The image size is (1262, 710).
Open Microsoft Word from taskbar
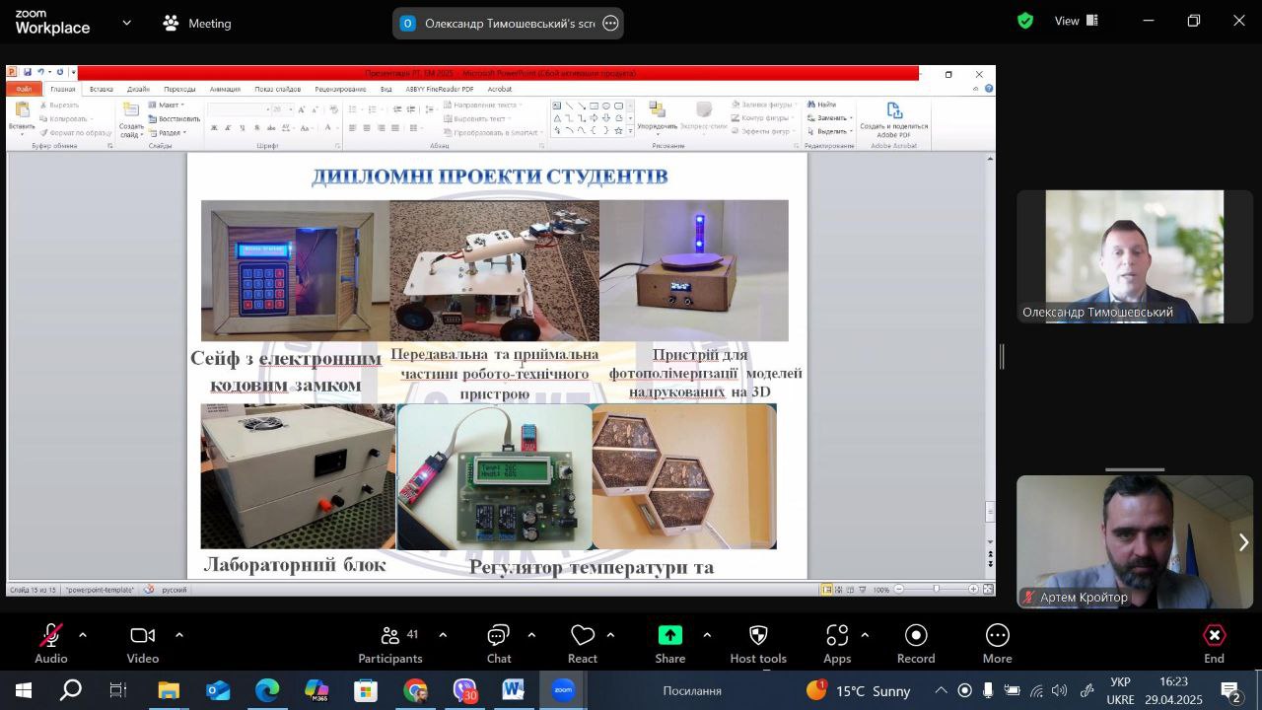514,690
